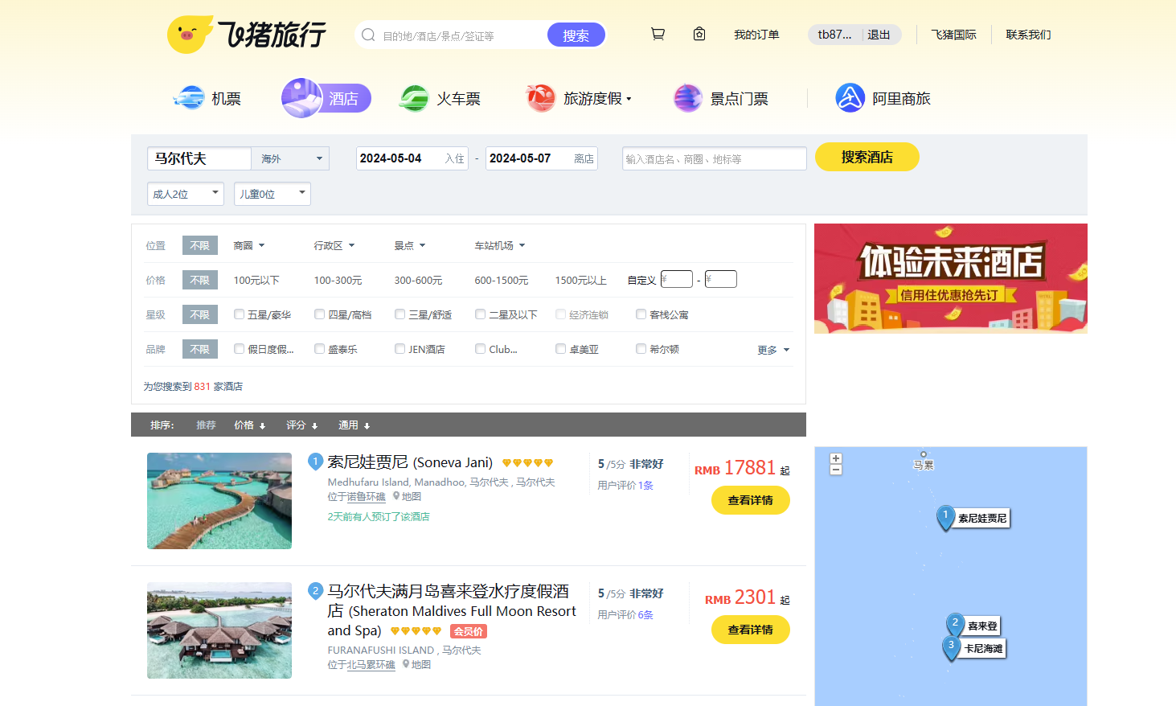
Task: Expand 更多 brands
Action: [x=773, y=350]
